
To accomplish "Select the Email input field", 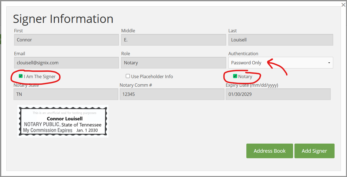I will (x=66, y=63).
